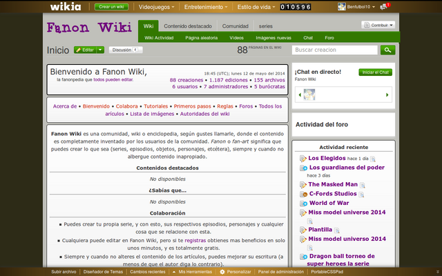This screenshot has width=442, height=276.
Task: Open the 7 administradores link
Action: (x=226, y=87)
